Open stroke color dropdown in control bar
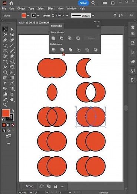 (x=38, y=16)
